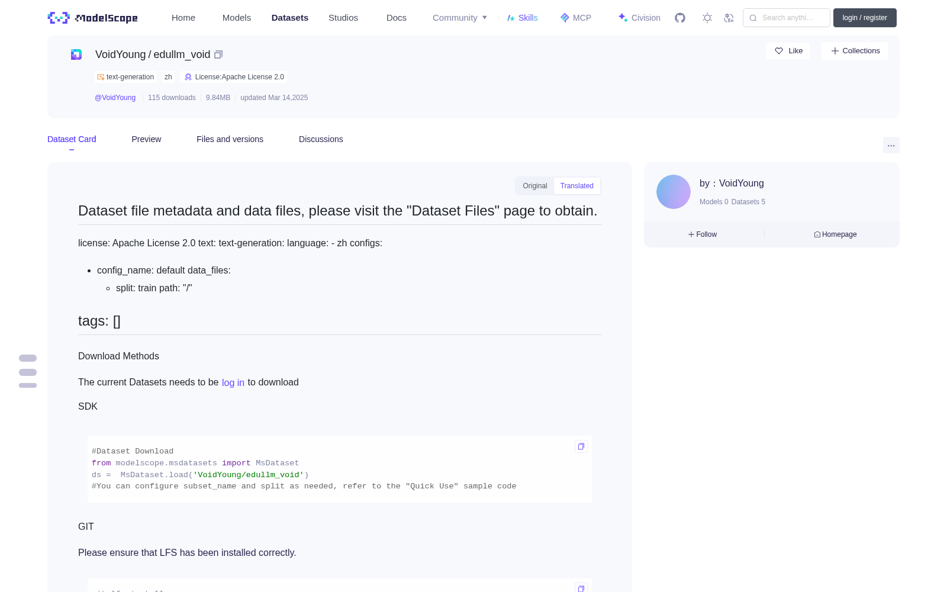Image resolution: width=947 pixels, height=592 pixels.
Task: Click 'Datasets 5' author stat
Action: click(748, 202)
